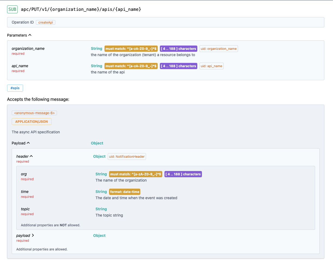Collapse the Parameters section chevron
333x261 pixels.
tap(30, 35)
